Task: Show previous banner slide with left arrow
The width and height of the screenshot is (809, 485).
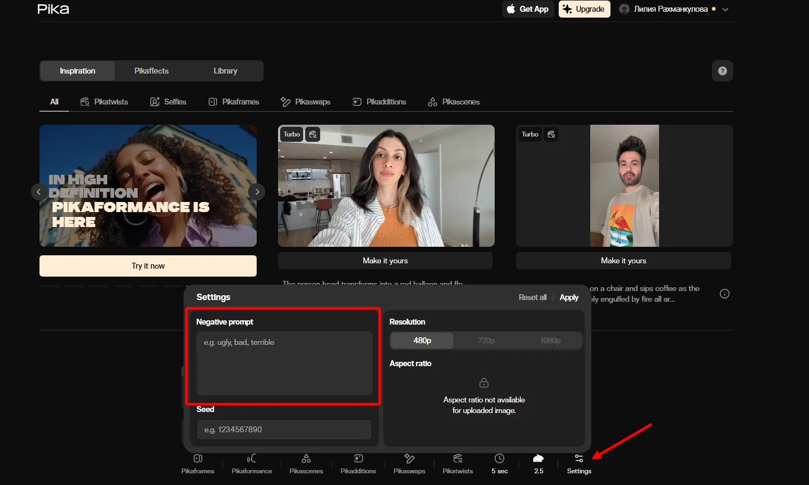Action: coord(38,192)
